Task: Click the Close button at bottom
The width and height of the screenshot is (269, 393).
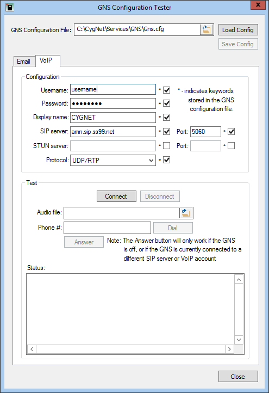Action: point(238,377)
